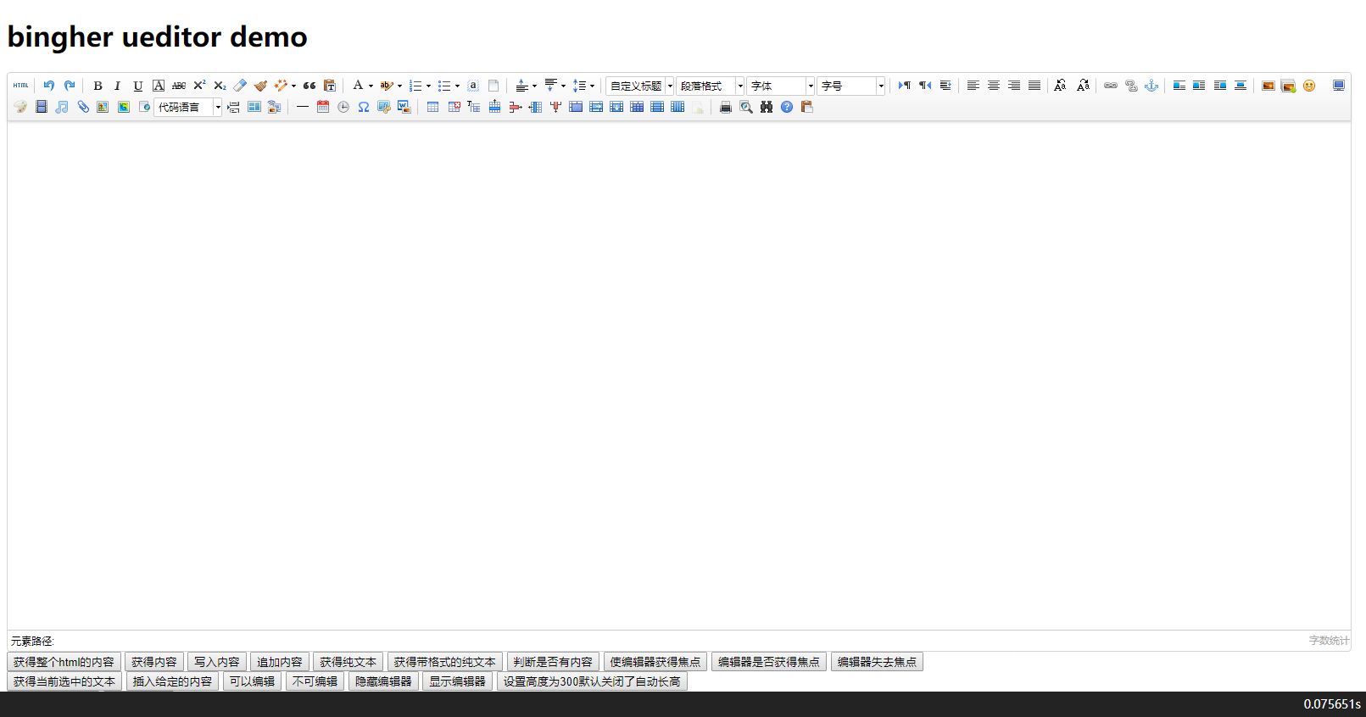Expand the ordered list style arrow
Viewport: 1366px width, 717px height.
[428, 86]
